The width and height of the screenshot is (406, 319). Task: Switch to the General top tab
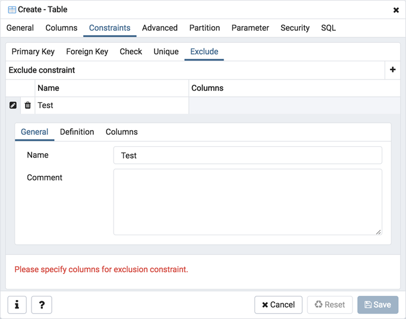20,28
